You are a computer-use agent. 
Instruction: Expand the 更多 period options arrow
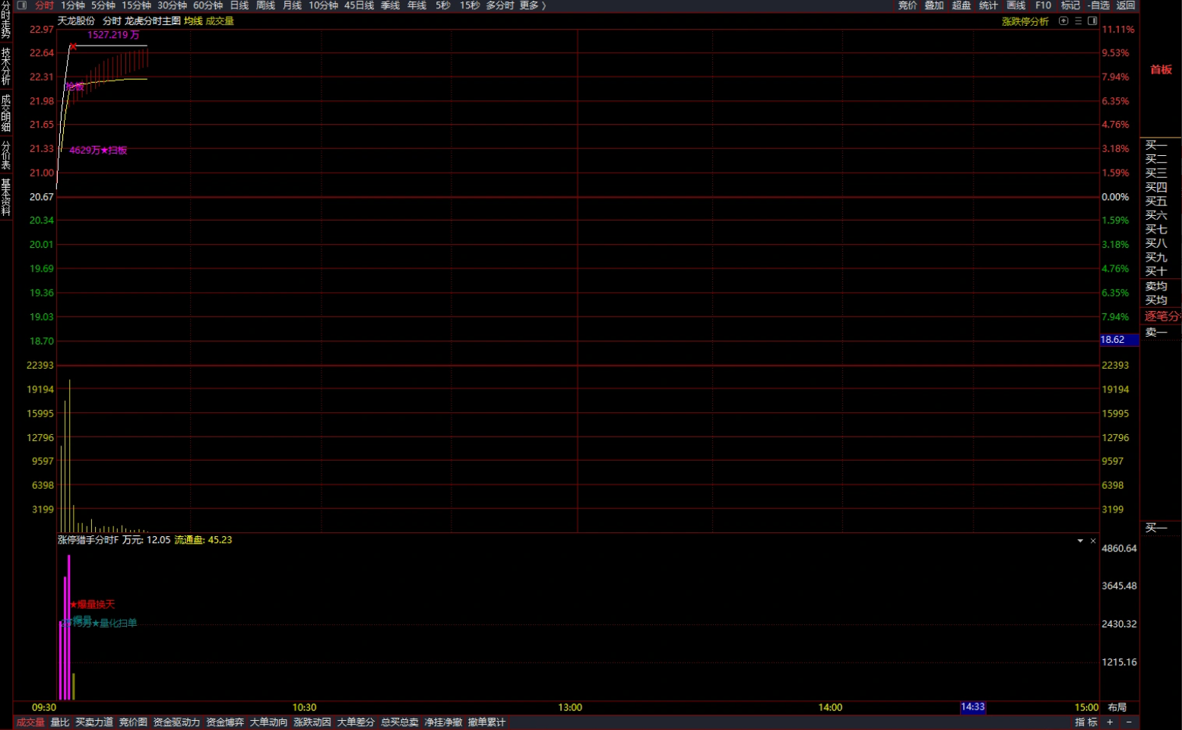pyautogui.click(x=543, y=5)
